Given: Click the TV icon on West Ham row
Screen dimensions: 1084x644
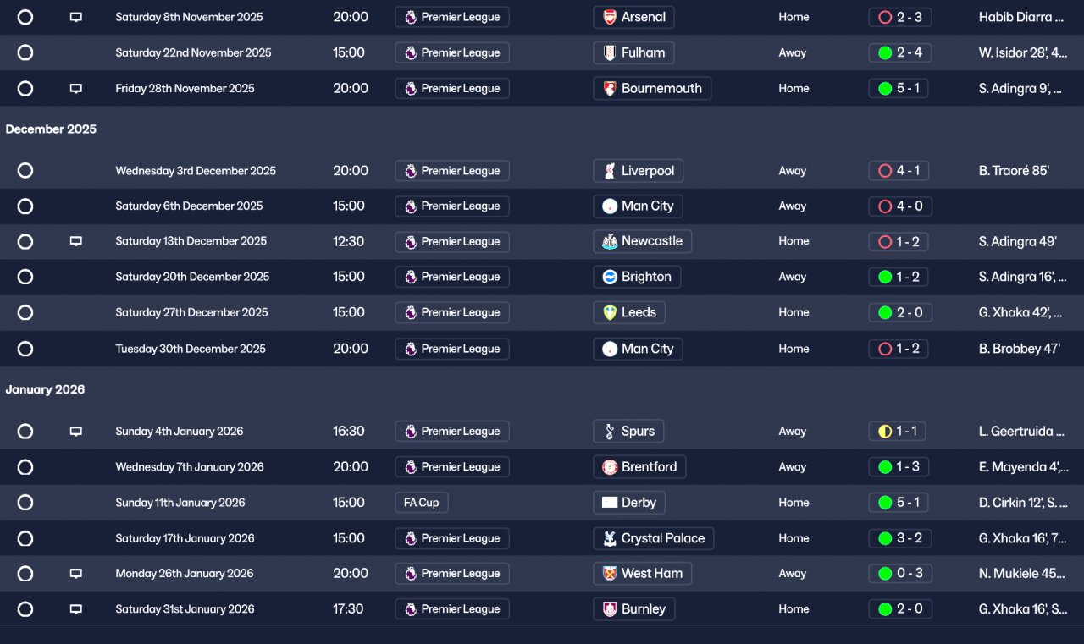Looking at the screenshot, I should (x=75, y=574).
